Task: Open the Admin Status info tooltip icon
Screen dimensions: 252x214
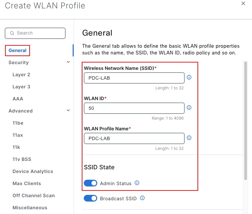Action: coord(137,183)
